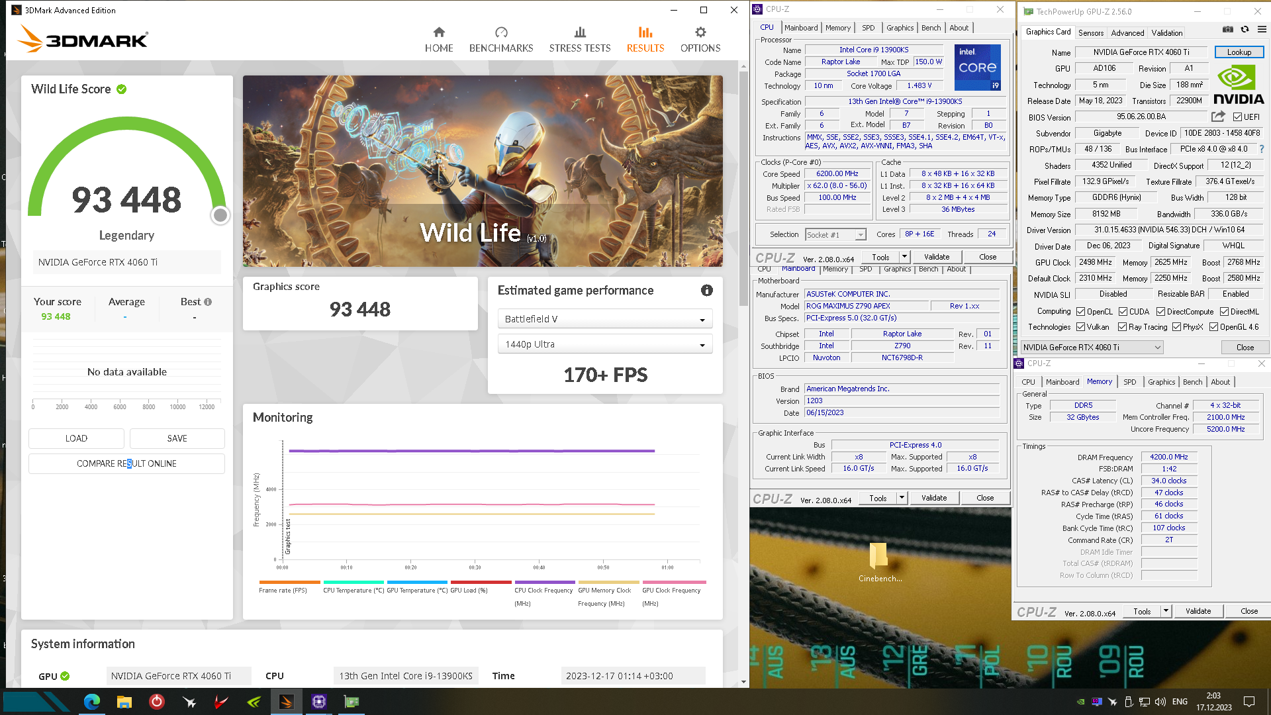
Task: Click the Frame rate (FPS) orange legend swatch
Action: point(289,583)
